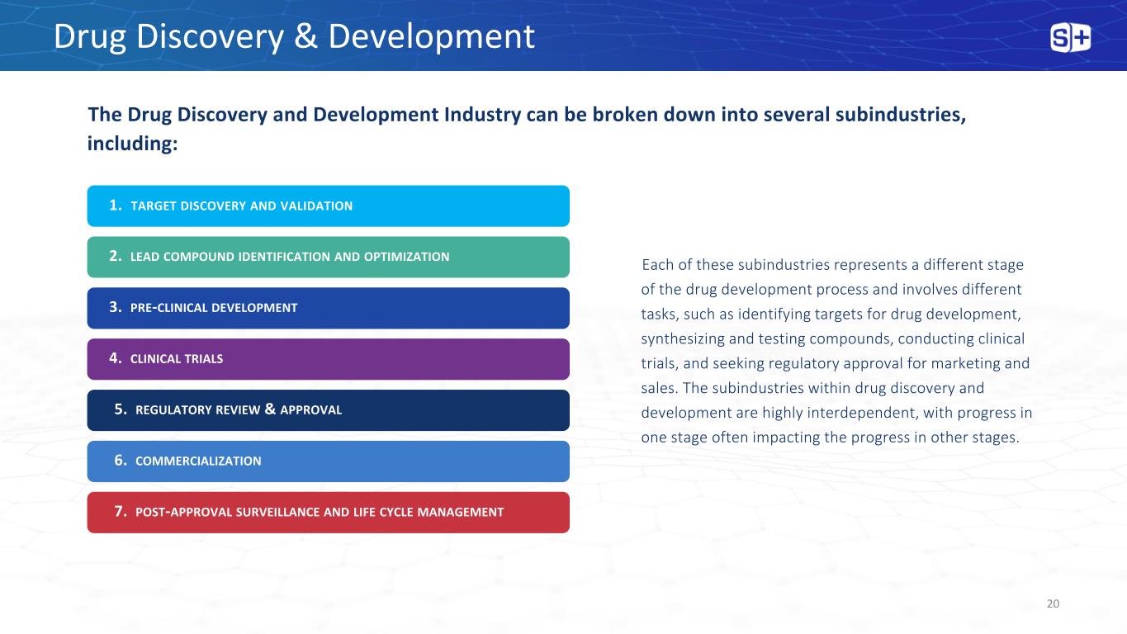Screen dimensions: 1127x634
Task: Click the Regulatory Review & Approval bar
Action: coord(328,410)
